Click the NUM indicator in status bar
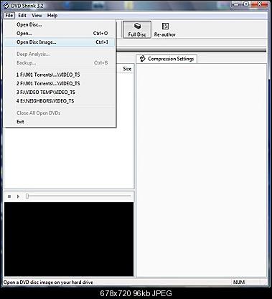272x299 pixels. pos(239,283)
